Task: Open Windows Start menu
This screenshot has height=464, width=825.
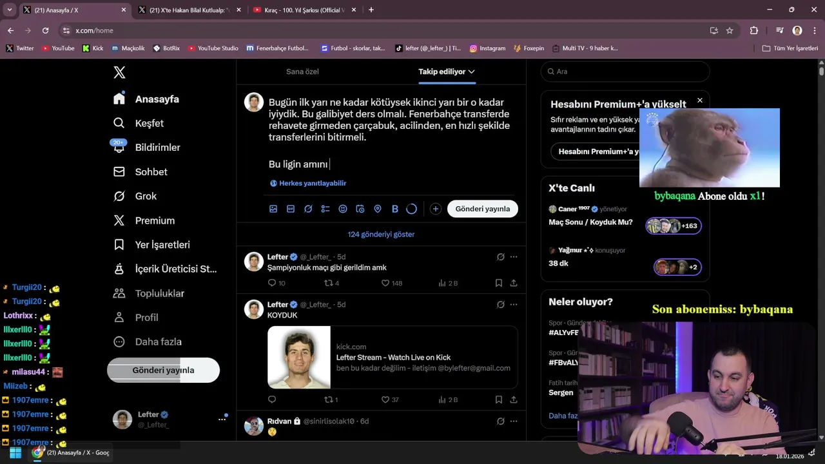Action: (x=15, y=452)
